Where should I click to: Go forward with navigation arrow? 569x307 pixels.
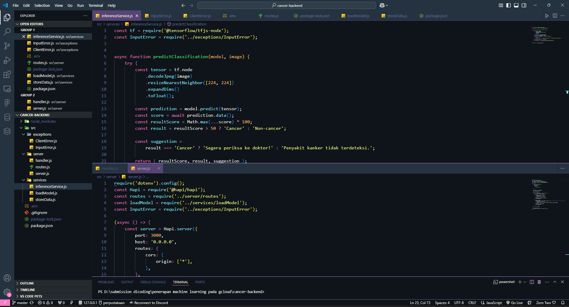coord(191,5)
